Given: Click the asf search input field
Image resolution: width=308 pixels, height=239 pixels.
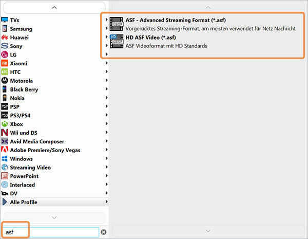Looking at the screenshot, I should tap(50, 232).
